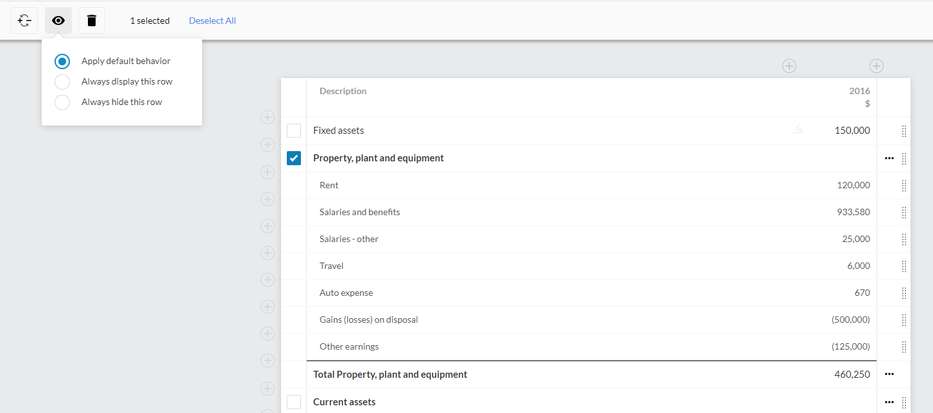Image resolution: width=933 pixels, height=413 pixels.
Task: Click the plus icon beside the Travel row
Action: pos(268,252)
